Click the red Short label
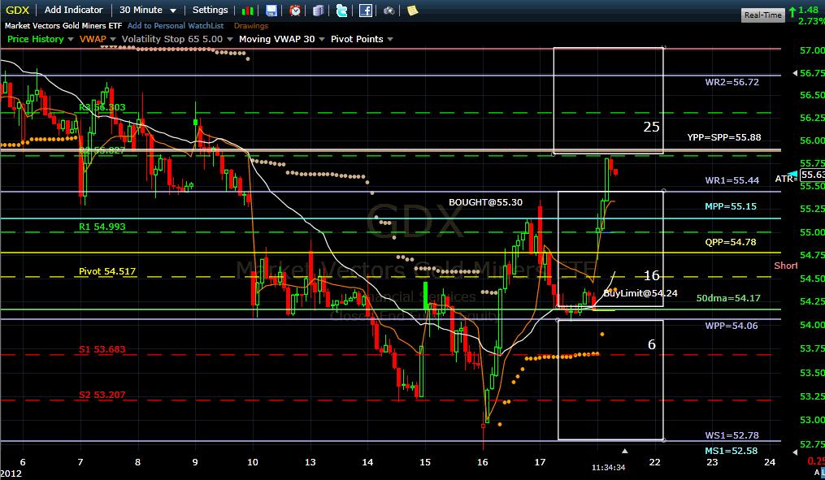The width and height of the screenshot is (825, 480). [785, 266]
